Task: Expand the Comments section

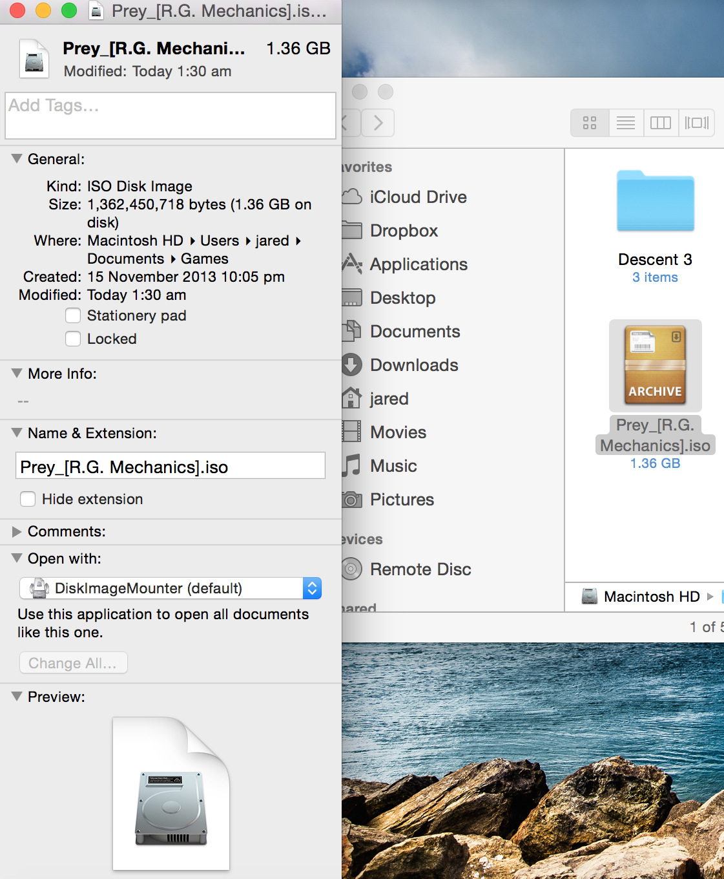Action: [x=17, y=531]
